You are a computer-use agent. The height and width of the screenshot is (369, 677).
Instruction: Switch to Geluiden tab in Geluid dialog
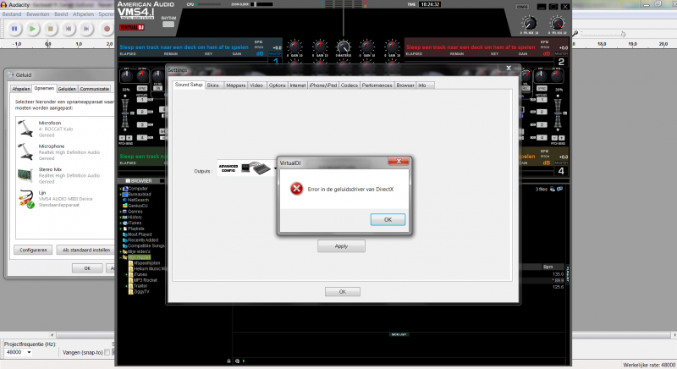tap(67, 89)
